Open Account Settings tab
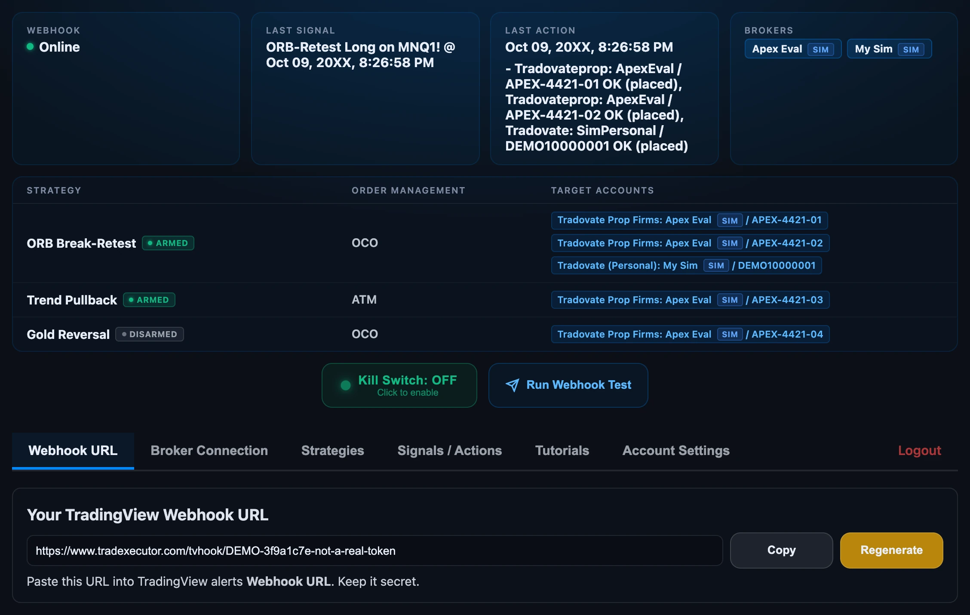 point(676,450)
